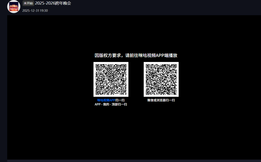Click the gala channel avatar thumbnail

(x=14, y=6)
